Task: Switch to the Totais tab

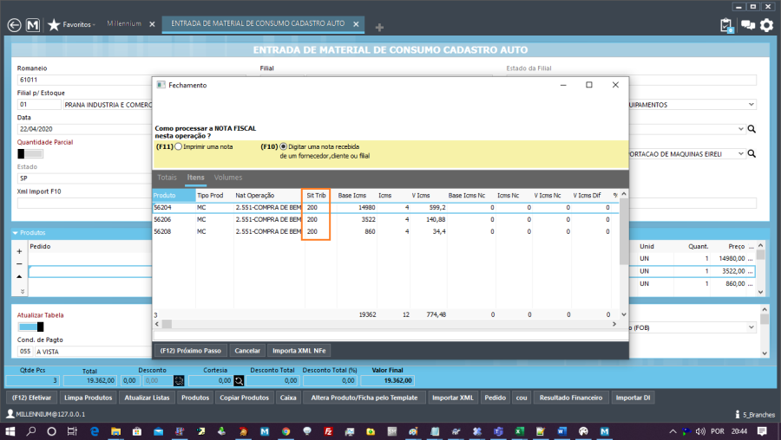Action: 167,178
